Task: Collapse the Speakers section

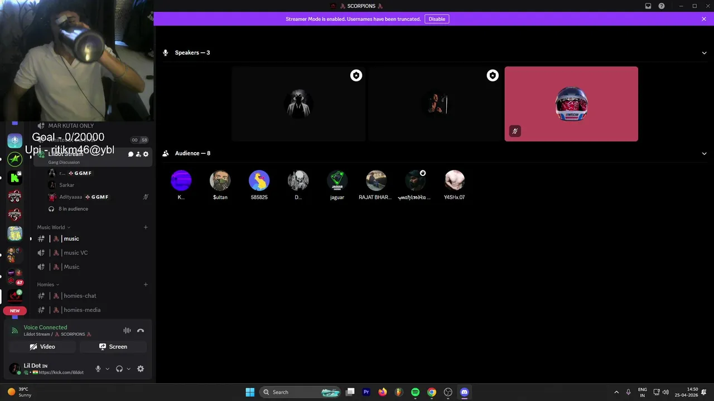Action: click(x=704, y=53)
